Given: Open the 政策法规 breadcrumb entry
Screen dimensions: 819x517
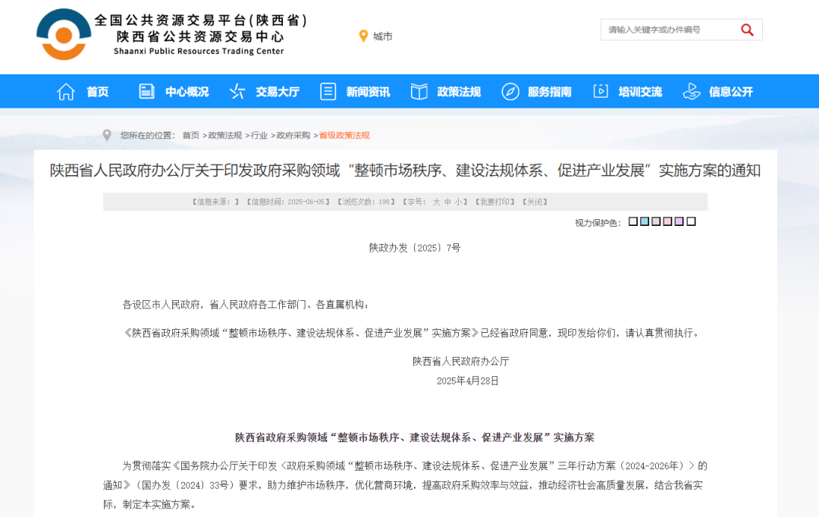Looking at the screenshot, I should [225, 136].
